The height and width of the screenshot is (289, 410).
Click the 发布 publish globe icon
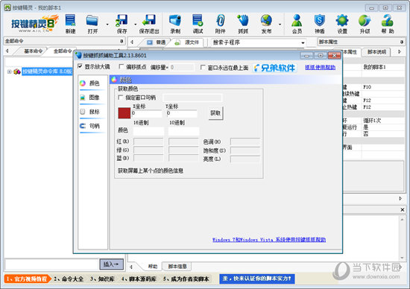pos(266,24)
